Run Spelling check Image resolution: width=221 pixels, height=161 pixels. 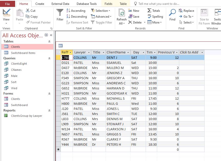coord(155,17)
